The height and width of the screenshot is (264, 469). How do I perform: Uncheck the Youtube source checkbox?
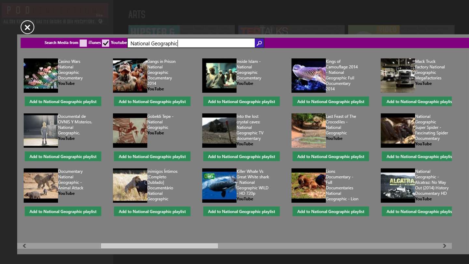click(106, 43)
